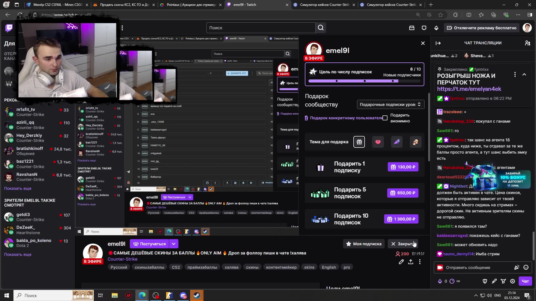536x301 pixels.
Task: Open bratishkinoff recommended channel
Action: point(38,151)
